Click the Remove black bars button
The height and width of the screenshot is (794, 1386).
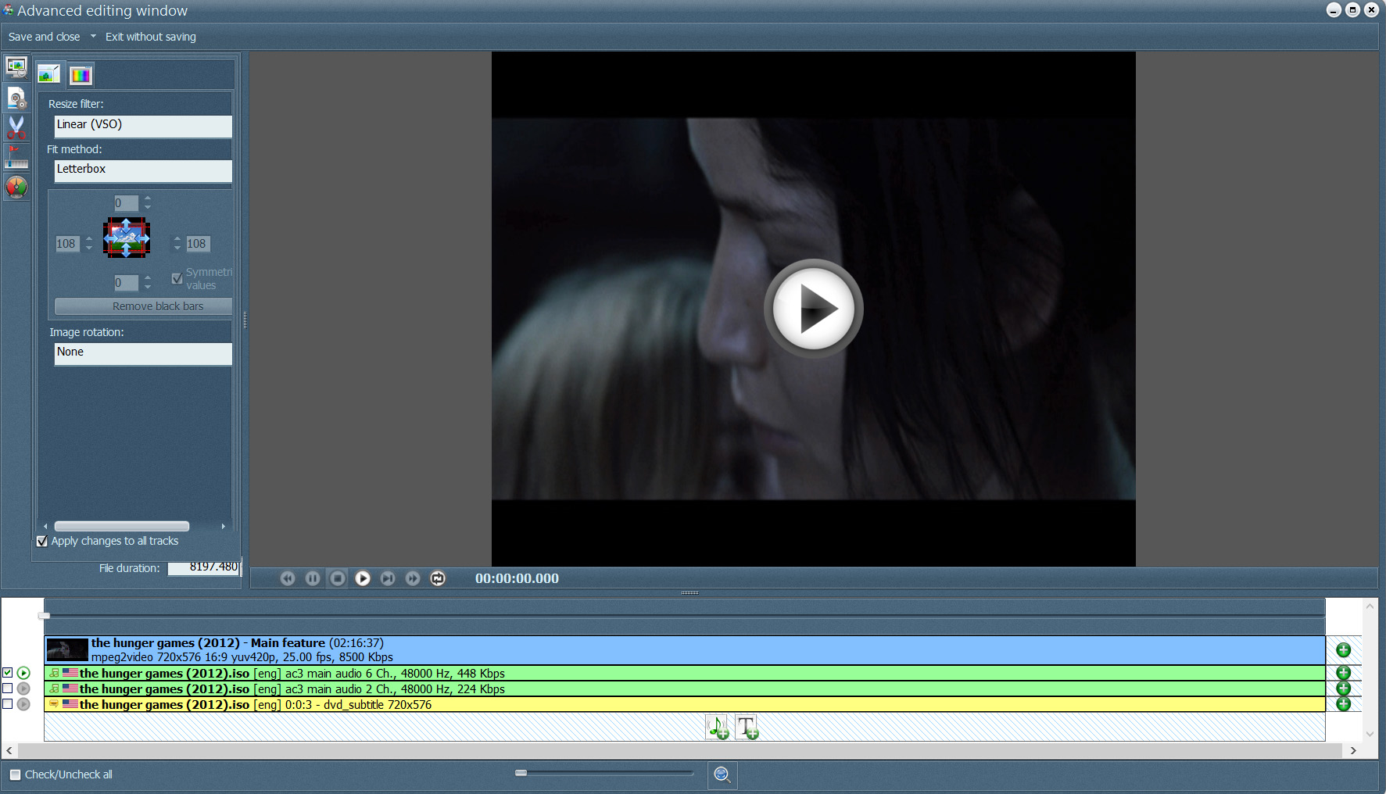coord(143,306)
